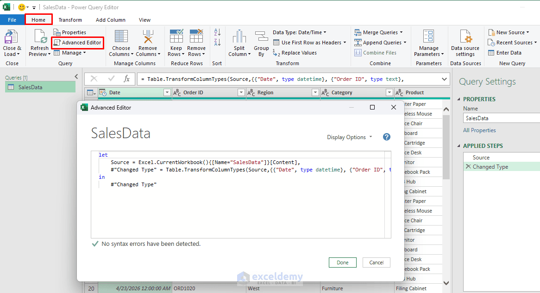Sort ascending with the A-Z icon
540x293 pixels.
[217, 32]
